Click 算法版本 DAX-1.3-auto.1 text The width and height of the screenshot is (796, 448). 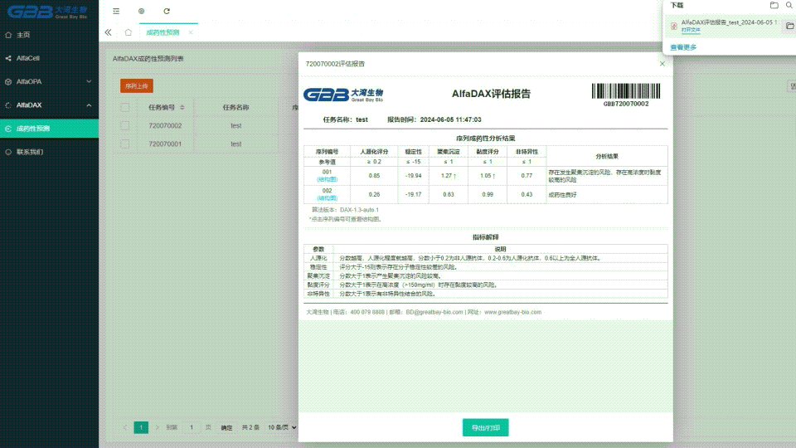click(345, 210)
